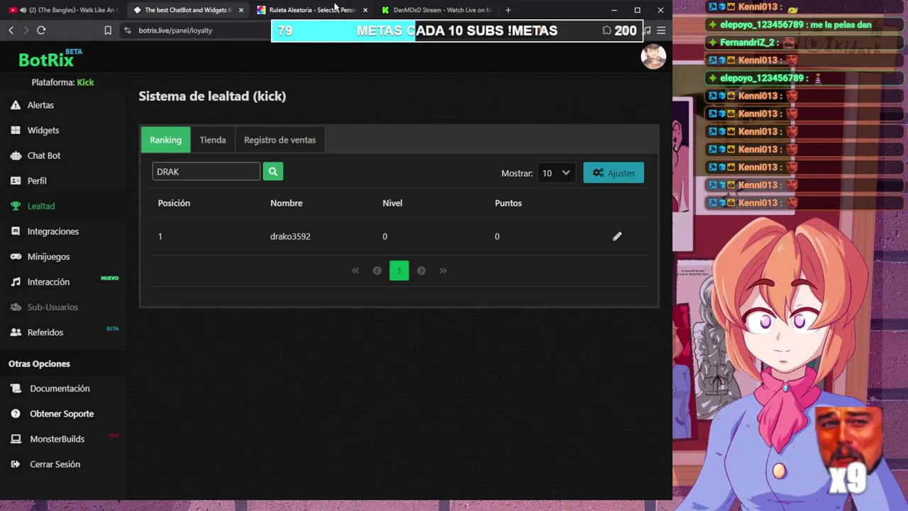Select page 1 in pagination

pyautogui.click(x=399, y=270)
